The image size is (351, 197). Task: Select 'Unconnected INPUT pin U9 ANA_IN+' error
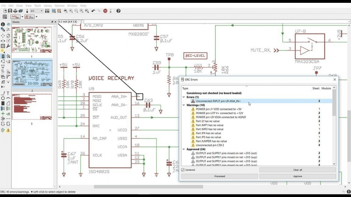pos(218,101)
